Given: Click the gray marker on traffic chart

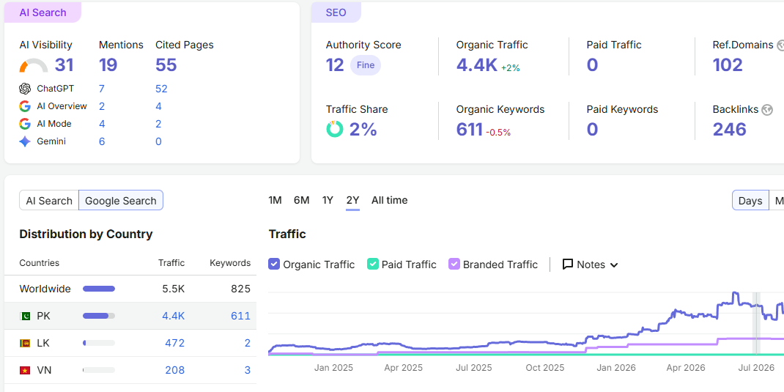Looking at the screenshot, I should (x=756, y=324).
